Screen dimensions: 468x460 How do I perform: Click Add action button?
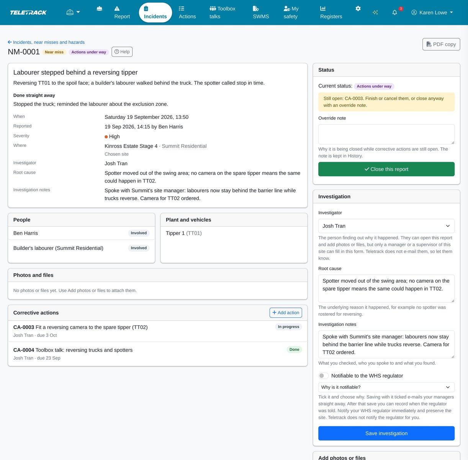coord(286,313)
